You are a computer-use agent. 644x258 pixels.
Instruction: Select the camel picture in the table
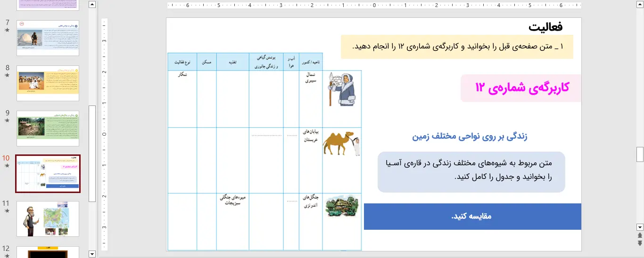click(341, 143)
